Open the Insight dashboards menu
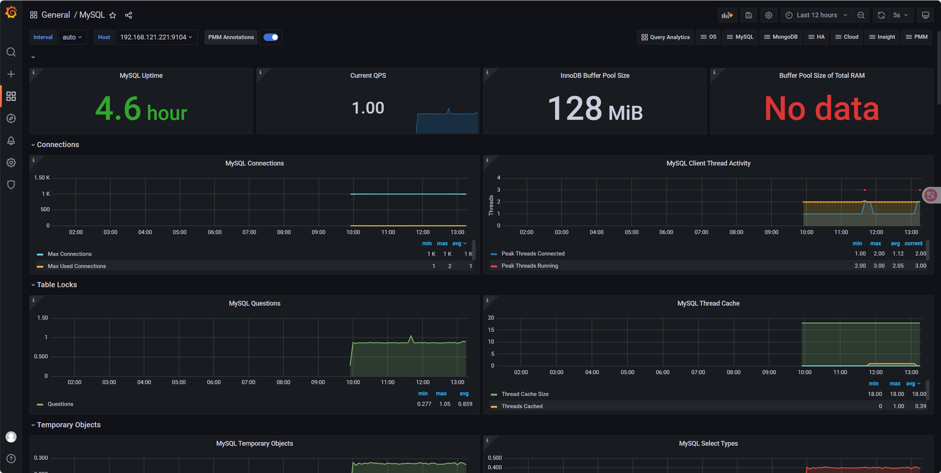Screen dimensions: 941x473 [882, 37]
